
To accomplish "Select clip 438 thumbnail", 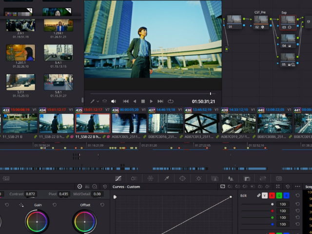I will (x=202, y=123).
